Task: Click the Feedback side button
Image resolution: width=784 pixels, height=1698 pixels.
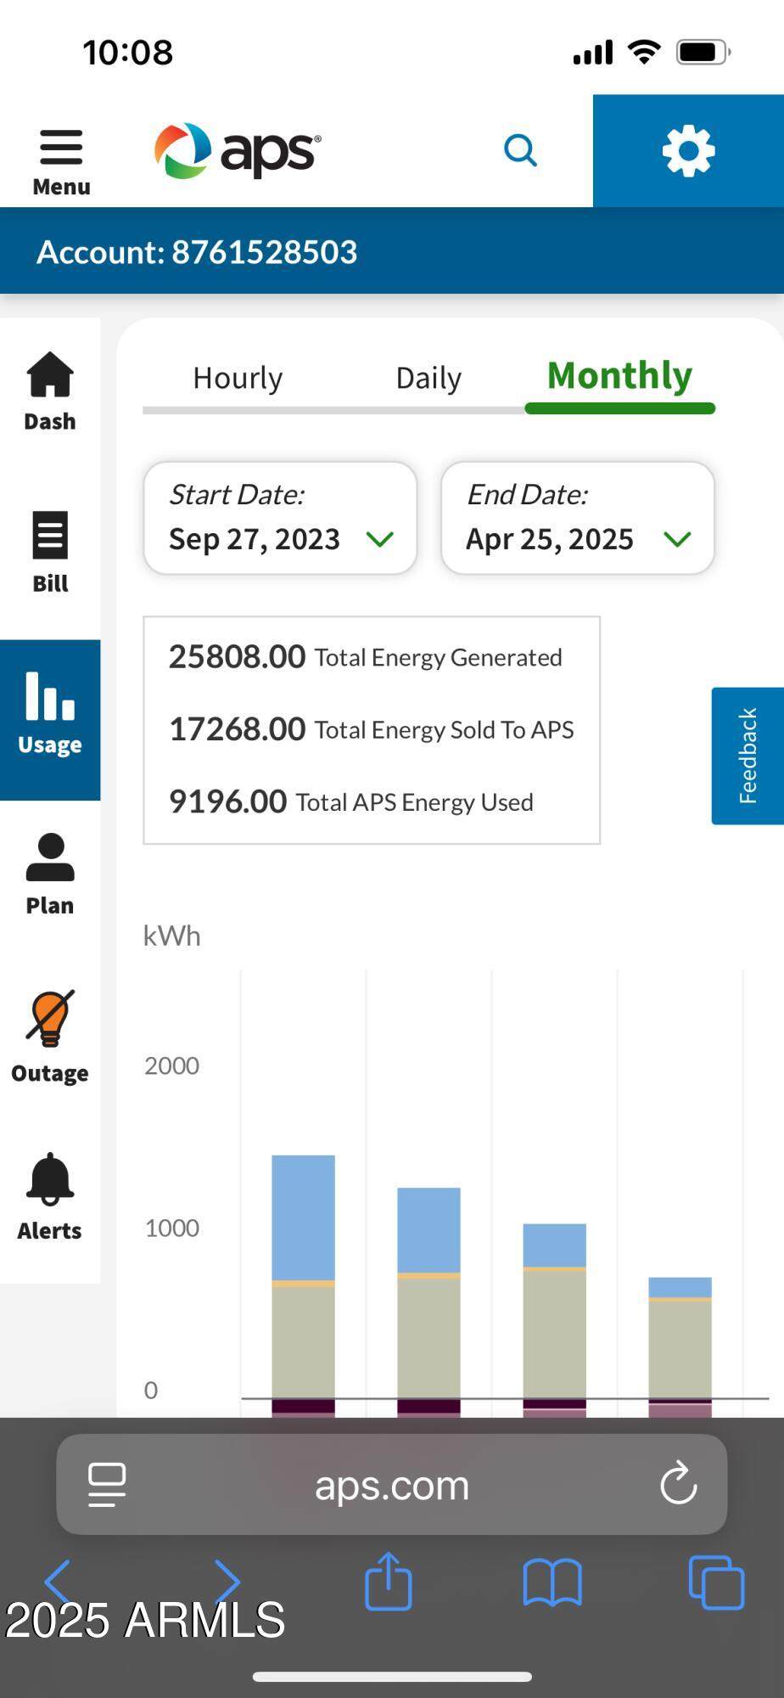Action: (747, 756)
